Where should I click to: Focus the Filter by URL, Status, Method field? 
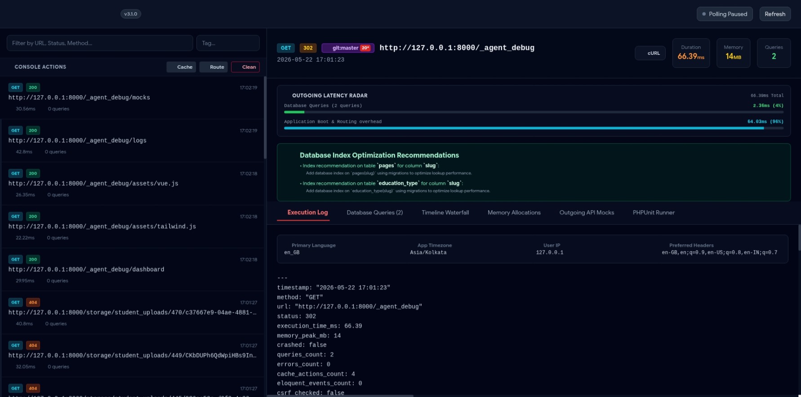tap(100, 43)
